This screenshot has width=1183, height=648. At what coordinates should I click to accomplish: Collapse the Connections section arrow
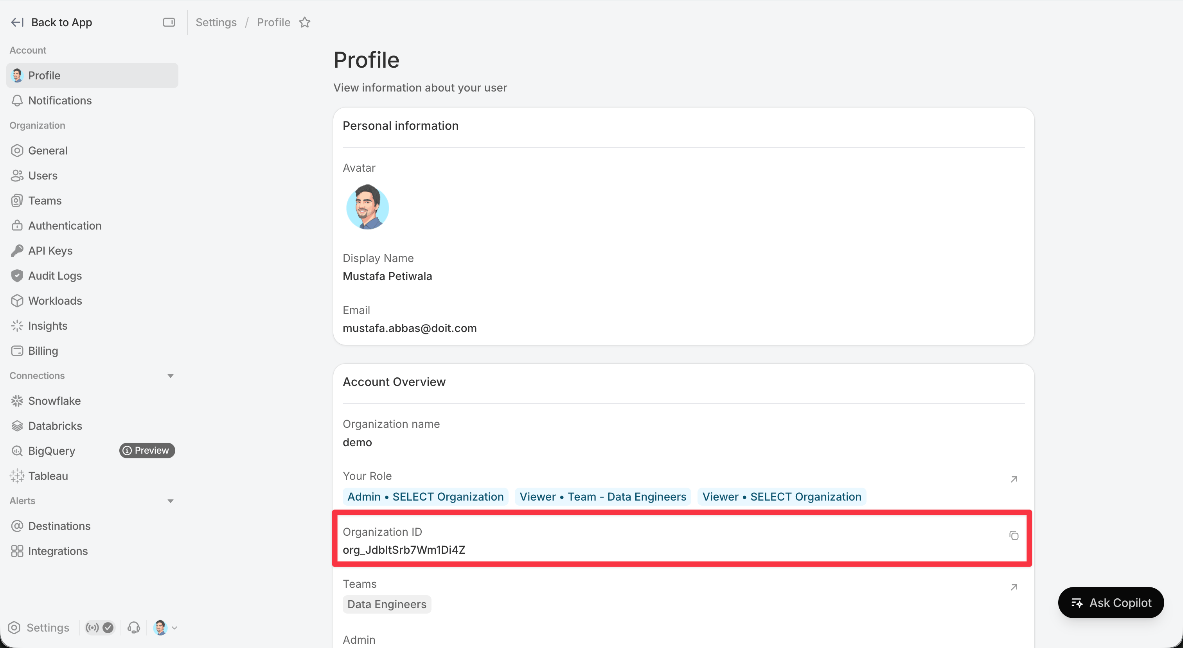tap(171, 376)
